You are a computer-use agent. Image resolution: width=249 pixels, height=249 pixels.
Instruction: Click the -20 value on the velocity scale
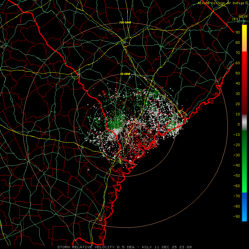(x=237, y=145)
